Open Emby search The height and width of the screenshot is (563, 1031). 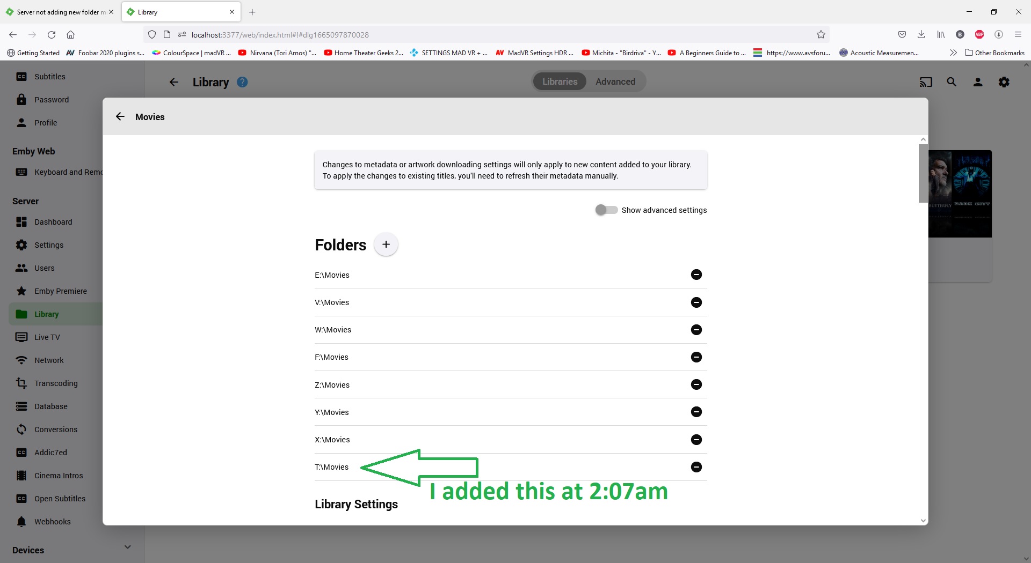952,82
